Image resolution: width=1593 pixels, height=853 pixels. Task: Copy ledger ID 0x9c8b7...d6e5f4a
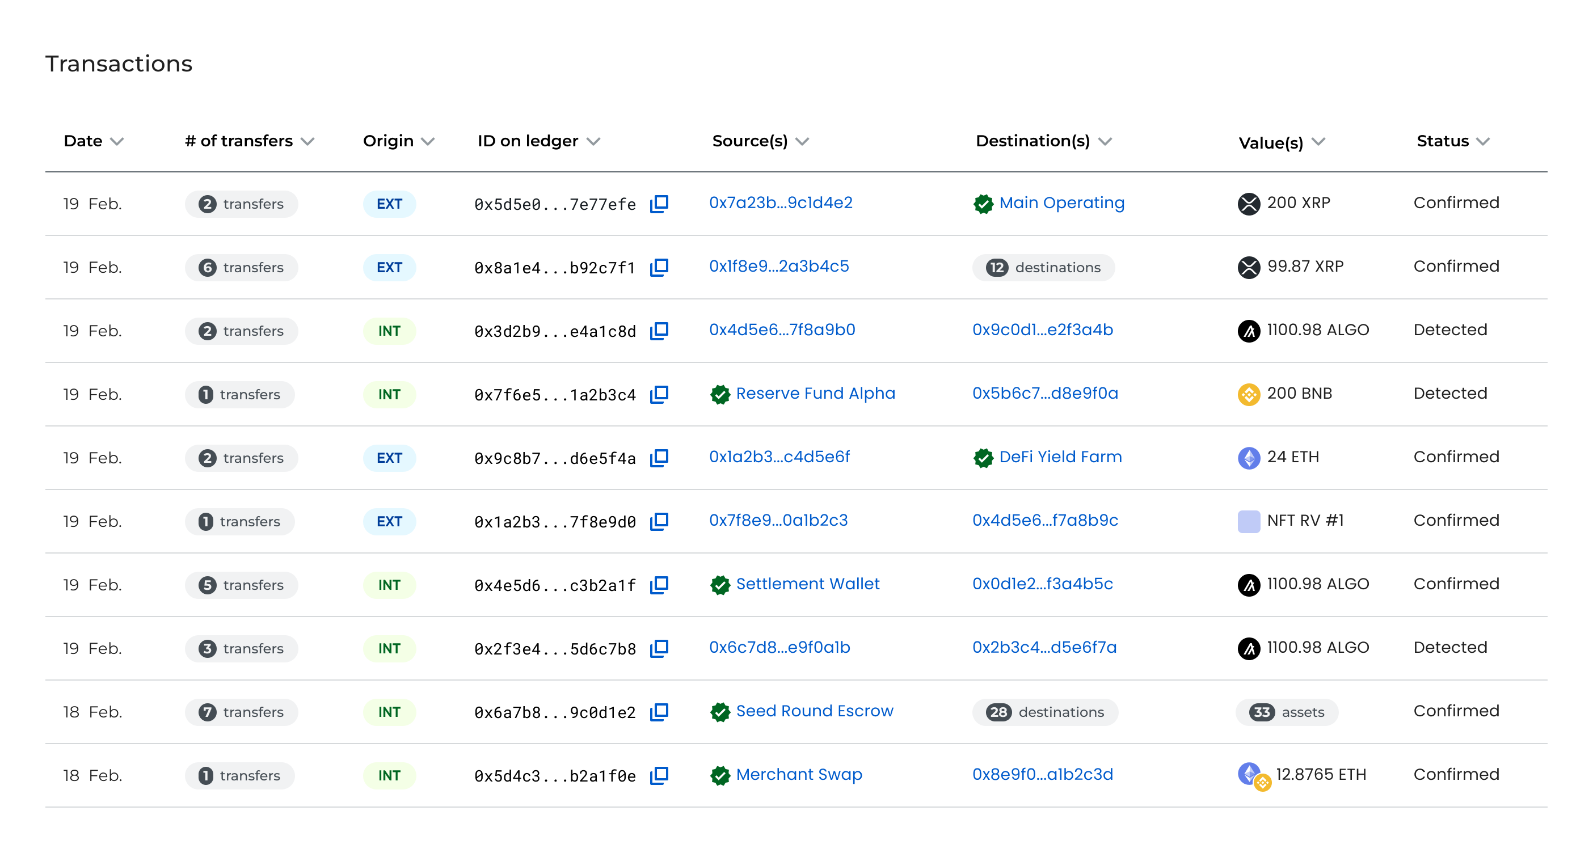click(659, 457)
